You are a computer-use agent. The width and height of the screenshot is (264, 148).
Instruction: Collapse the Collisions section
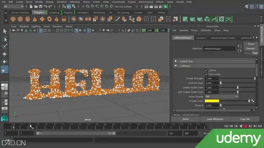tap(176, 66)
